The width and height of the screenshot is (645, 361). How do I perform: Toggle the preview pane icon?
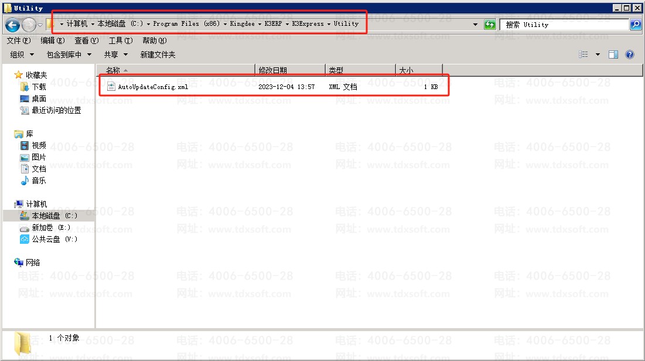[613, 55]
